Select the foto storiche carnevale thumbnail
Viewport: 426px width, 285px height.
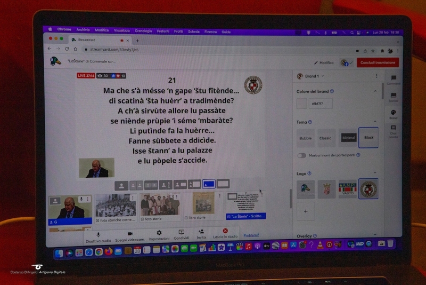point(116,208)
